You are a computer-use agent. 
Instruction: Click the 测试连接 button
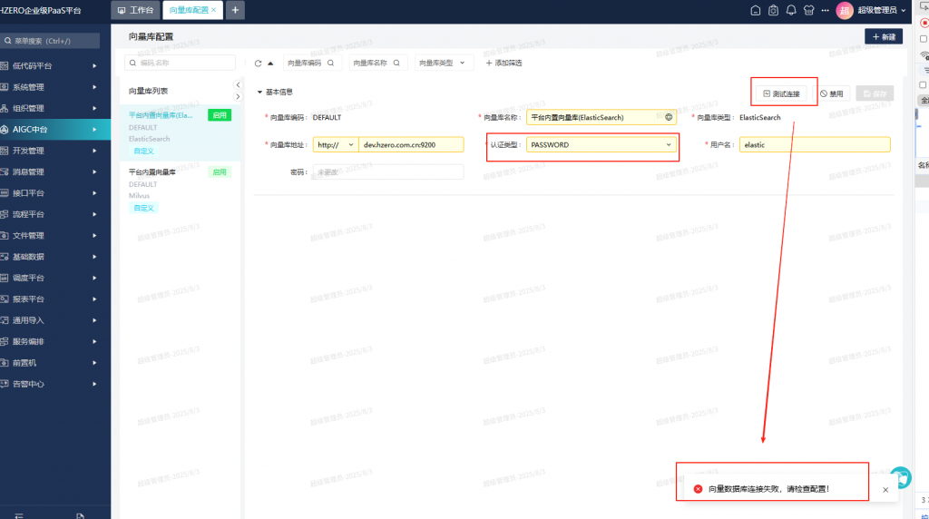781,93
